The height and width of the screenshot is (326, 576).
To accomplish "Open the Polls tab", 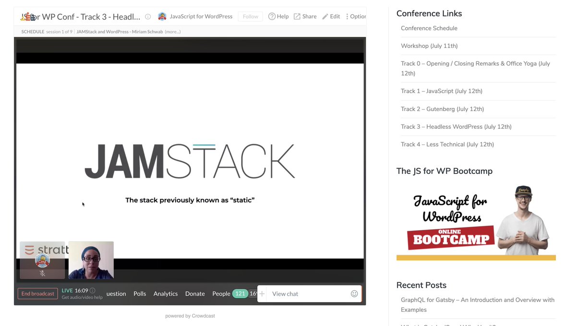I will pyautogui.click(x=140, y=293).
